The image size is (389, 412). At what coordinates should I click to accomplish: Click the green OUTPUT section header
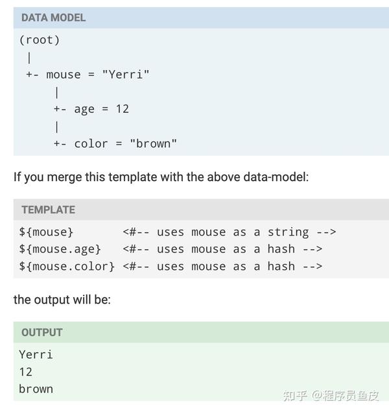pos(41,332)
